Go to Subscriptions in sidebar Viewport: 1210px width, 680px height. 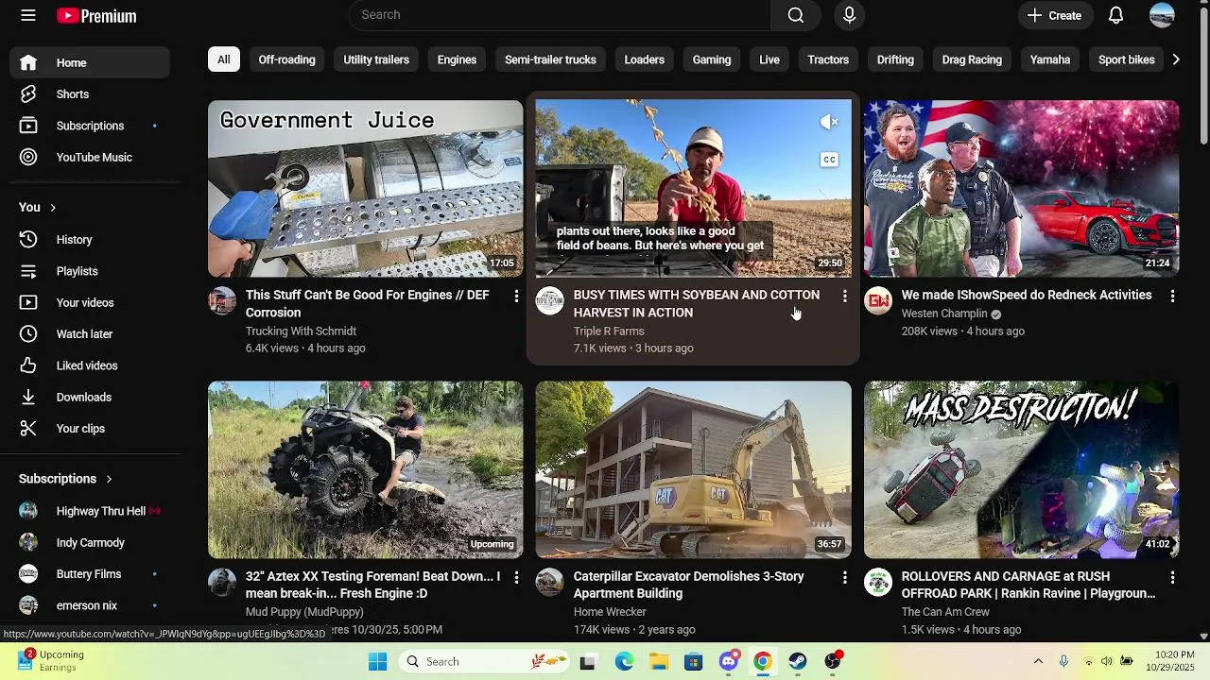(90, 126)
